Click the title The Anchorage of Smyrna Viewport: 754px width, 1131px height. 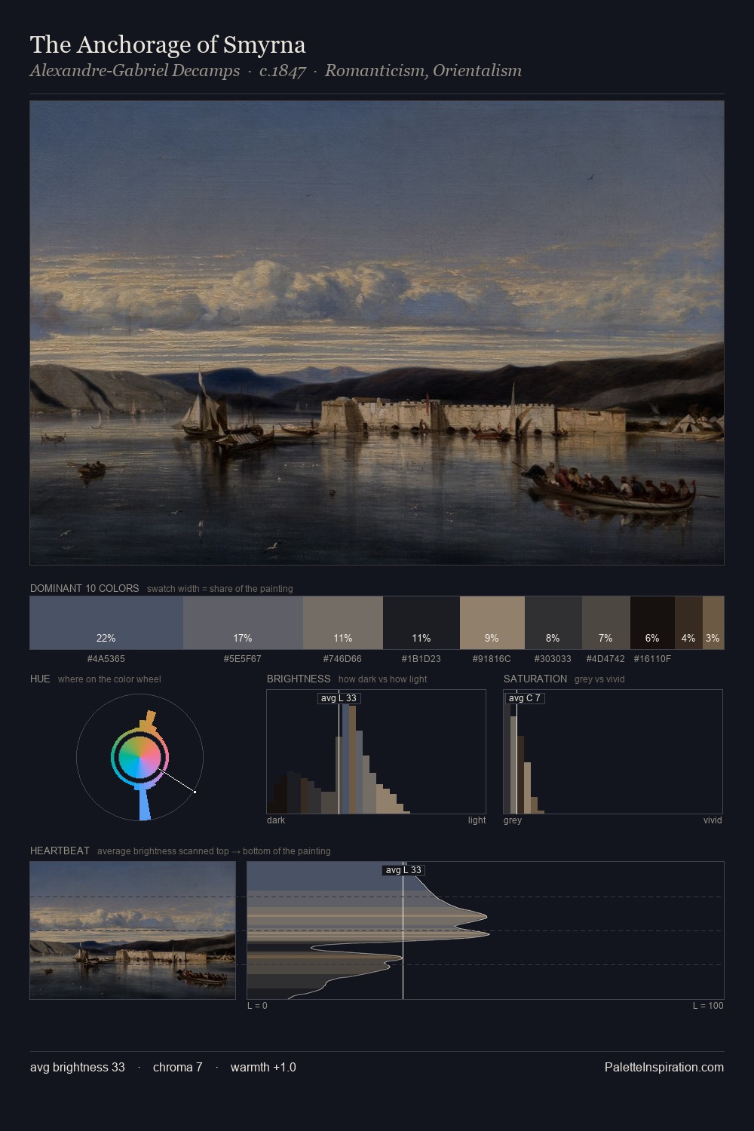[x=167, y=45]
